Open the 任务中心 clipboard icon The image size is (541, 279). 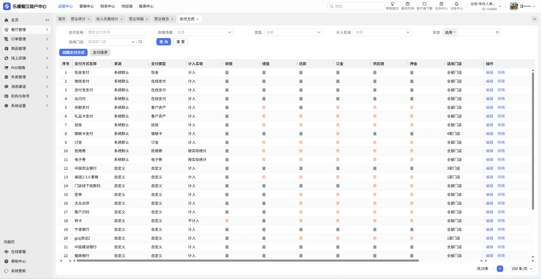[x=441, y=4]
